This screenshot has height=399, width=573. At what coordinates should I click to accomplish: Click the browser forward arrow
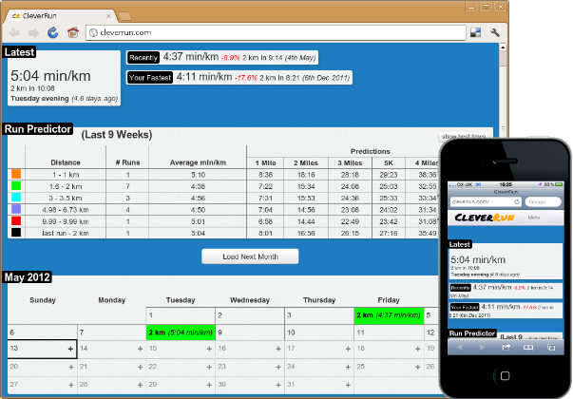(x=33, y=33)
